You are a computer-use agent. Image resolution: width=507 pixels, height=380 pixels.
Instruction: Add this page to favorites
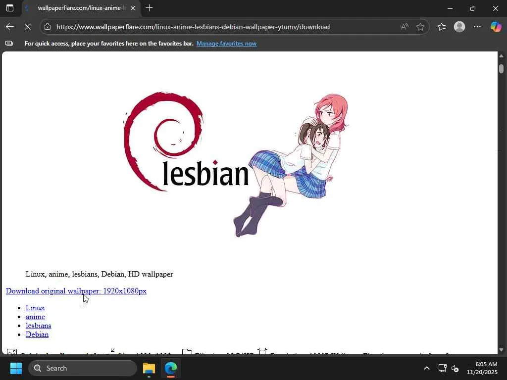pyautogui.click(x=420, y=27)
